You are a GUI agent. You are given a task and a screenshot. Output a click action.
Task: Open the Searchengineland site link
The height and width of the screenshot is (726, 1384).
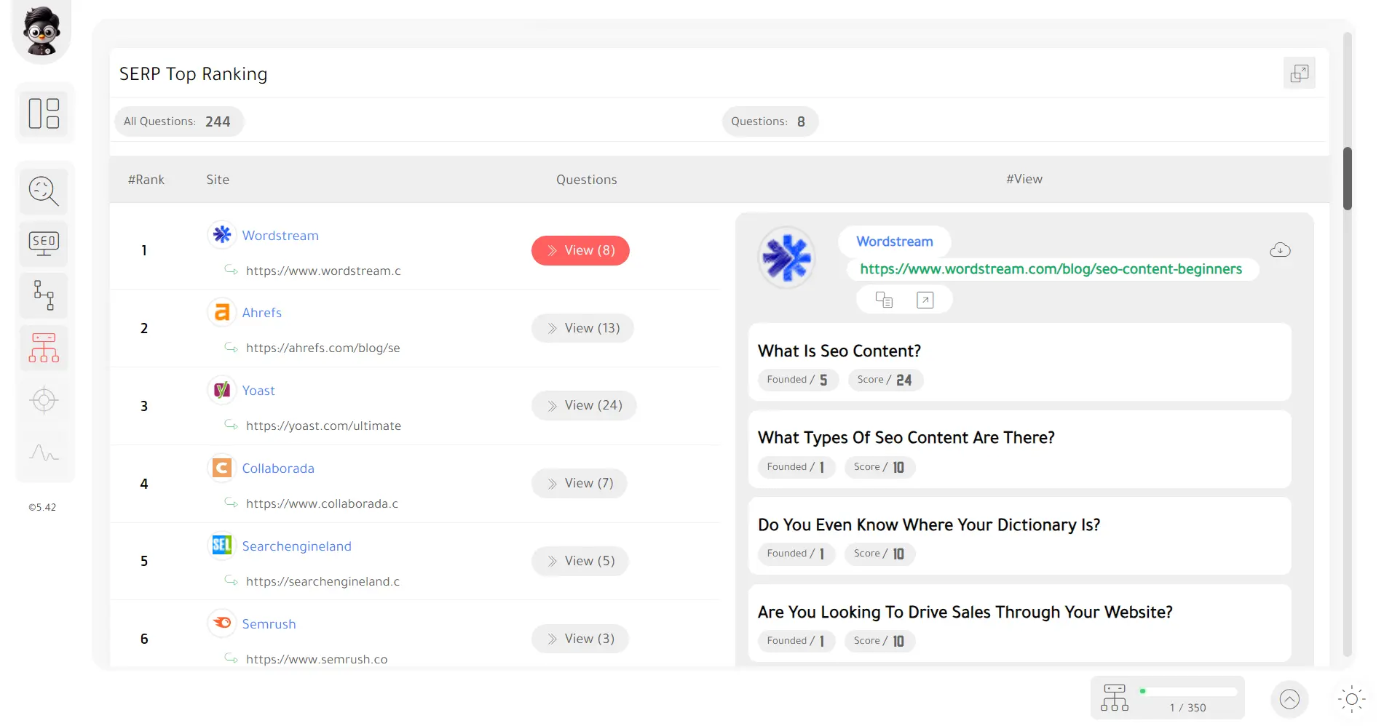click(x=296, y=546)
